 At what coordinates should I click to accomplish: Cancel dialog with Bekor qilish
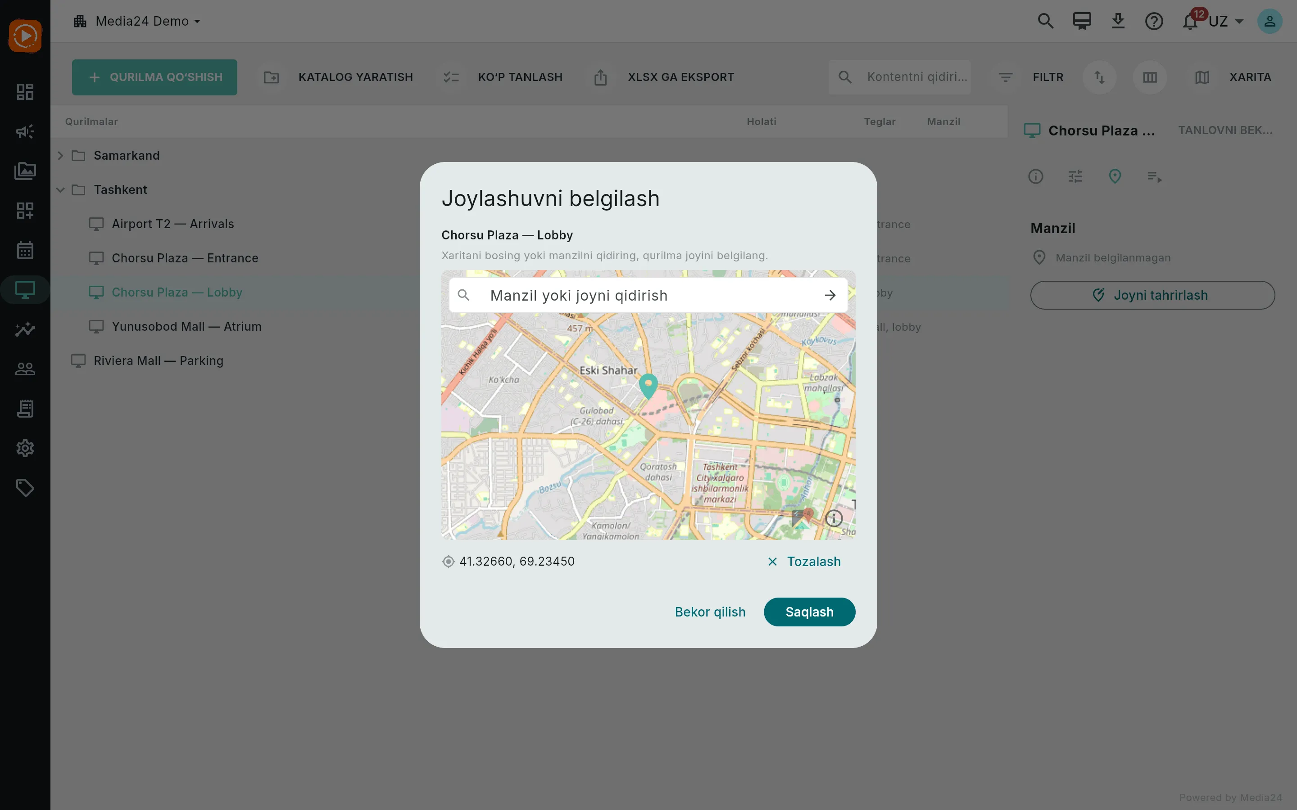pyautogui.click(x=710, y=612)
